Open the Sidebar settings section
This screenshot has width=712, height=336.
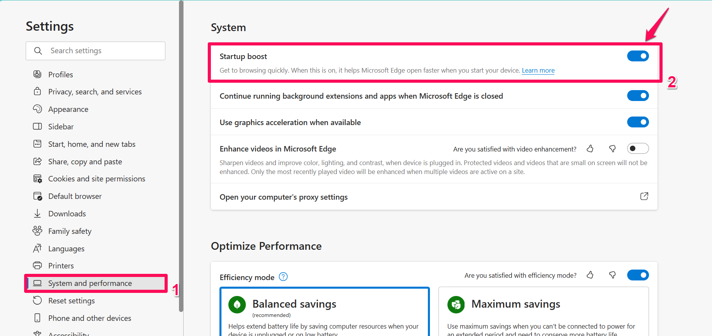(x=61, y=127)
